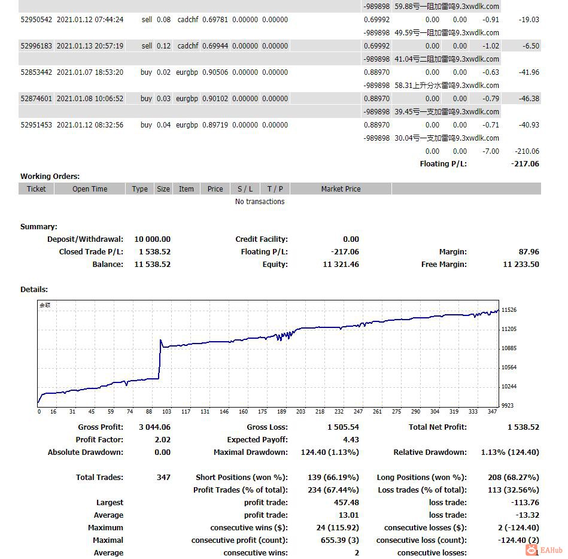Click Expected Payoff value 4.43
This screenshot has height=559, width=568.
[x=351, y=440]
